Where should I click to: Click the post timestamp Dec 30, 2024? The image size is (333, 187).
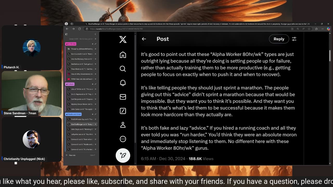point(164,159)
